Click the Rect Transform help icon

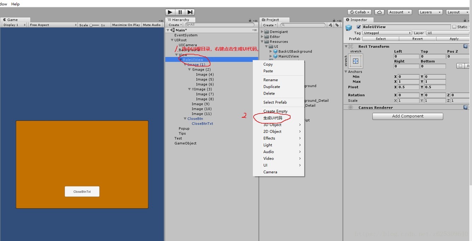coord(466,46)
